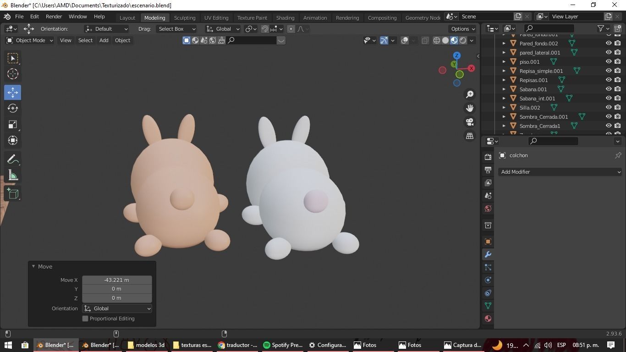
Task: Open the Material Properties tab
Action: tap(488, 318)
